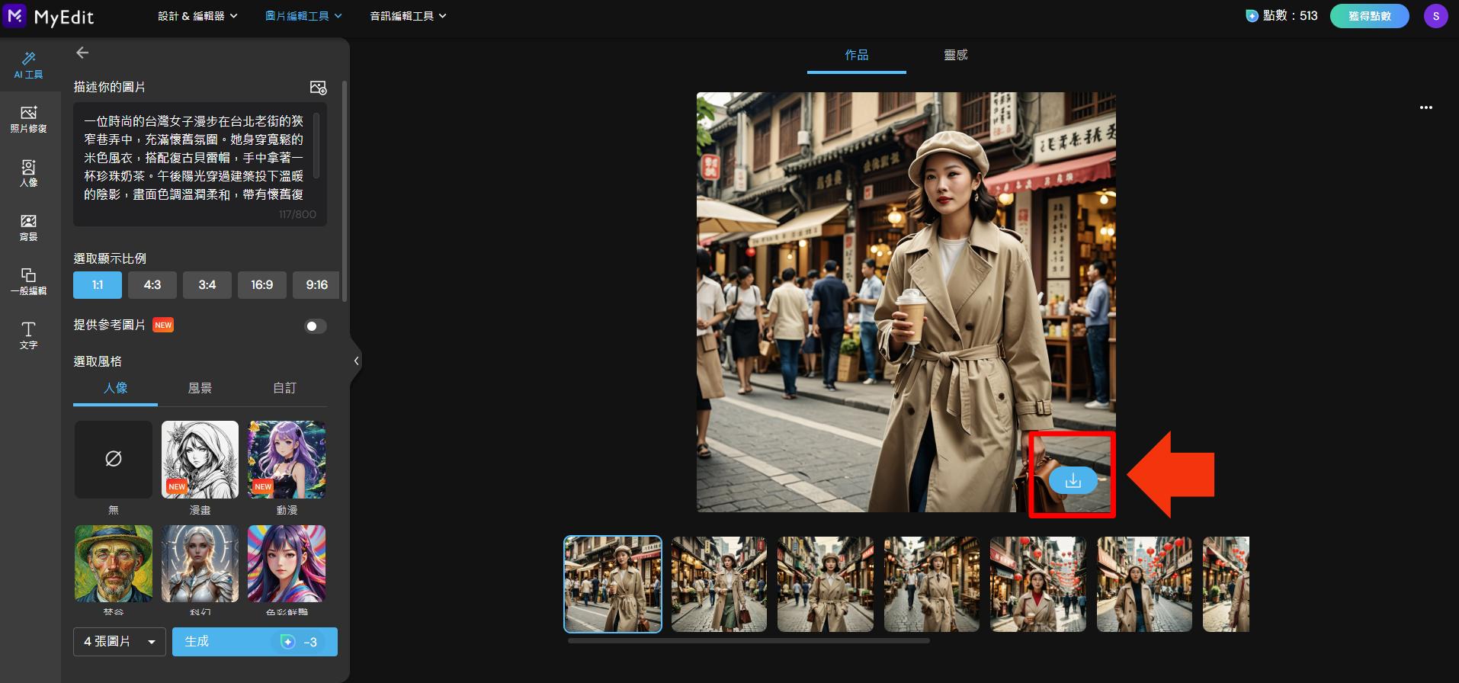Toggle the 提供參考圖片 reference image switch
This screenshot has width=1459, height=683.
click(x=315, y=326)
